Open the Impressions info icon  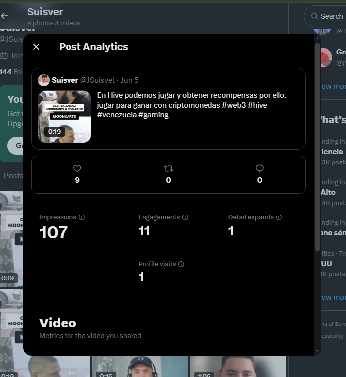click(82, 217)
